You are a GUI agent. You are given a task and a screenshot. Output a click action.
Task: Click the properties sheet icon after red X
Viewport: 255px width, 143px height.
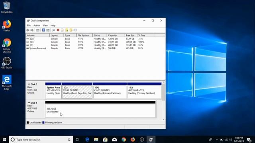(x=62, y=30)
